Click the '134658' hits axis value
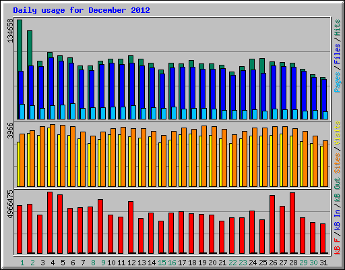 [x=10, y=30]
